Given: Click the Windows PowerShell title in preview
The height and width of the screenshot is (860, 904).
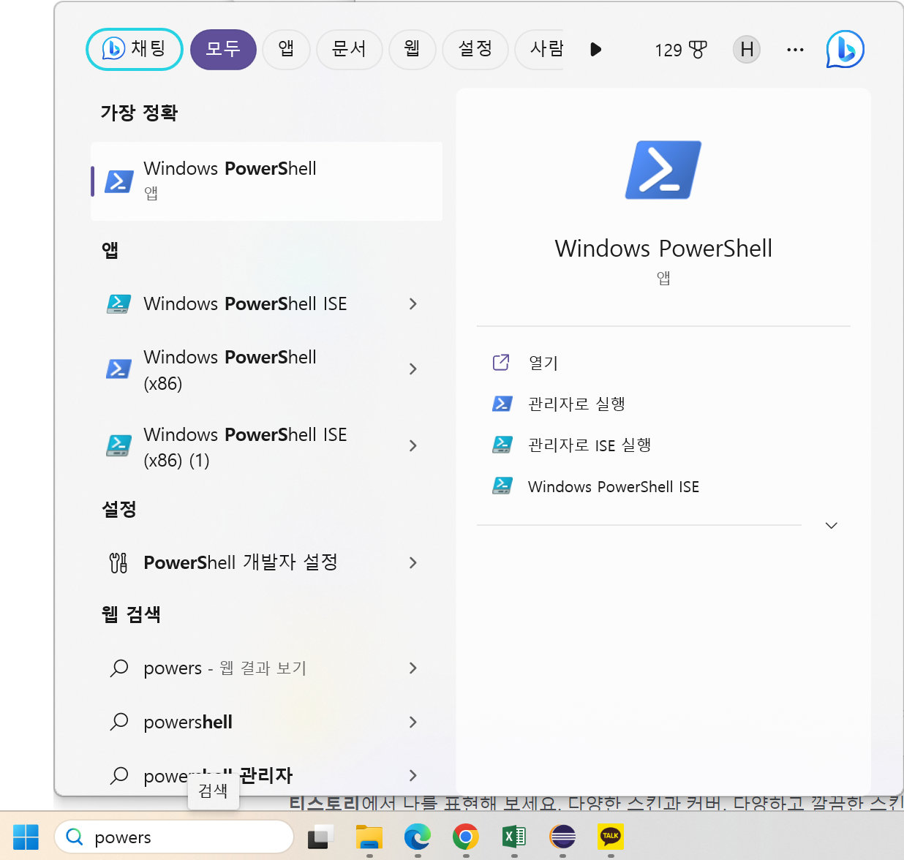Looking at the screenshot, I should 663,249.
